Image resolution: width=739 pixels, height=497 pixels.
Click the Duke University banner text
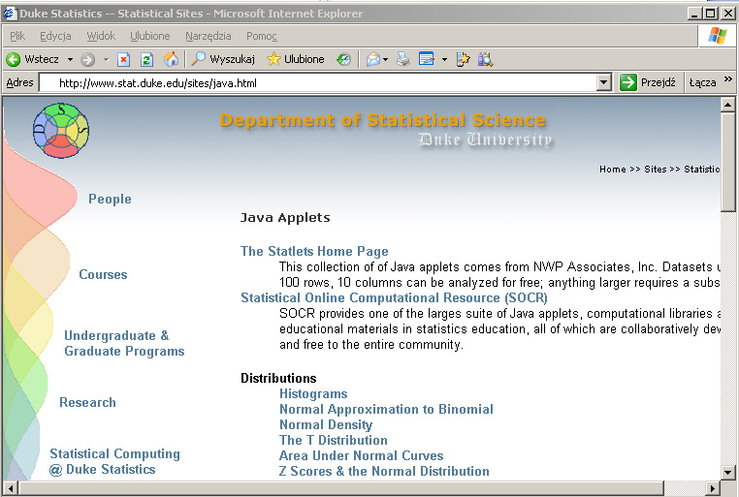(485, 140)
